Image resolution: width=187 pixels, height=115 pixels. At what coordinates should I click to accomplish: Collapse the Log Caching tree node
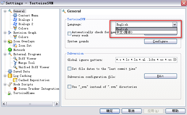point(5,76)
